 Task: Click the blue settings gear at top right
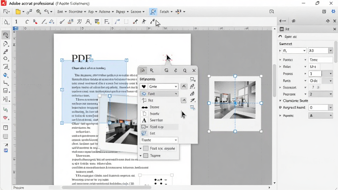pos(333,12)
